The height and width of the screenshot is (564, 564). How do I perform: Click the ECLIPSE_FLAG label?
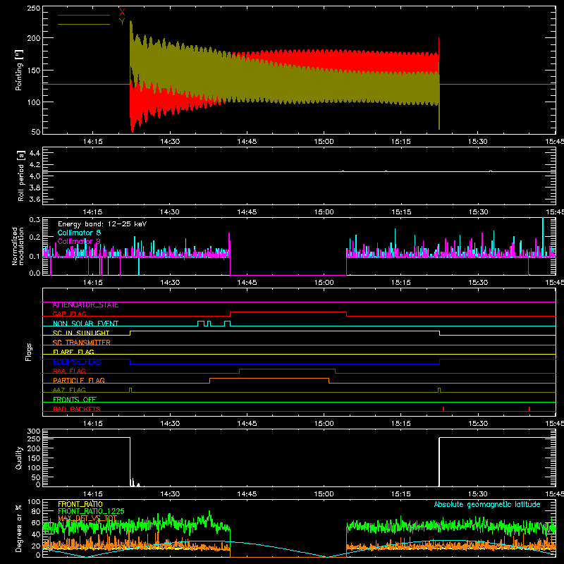point(77,362)
